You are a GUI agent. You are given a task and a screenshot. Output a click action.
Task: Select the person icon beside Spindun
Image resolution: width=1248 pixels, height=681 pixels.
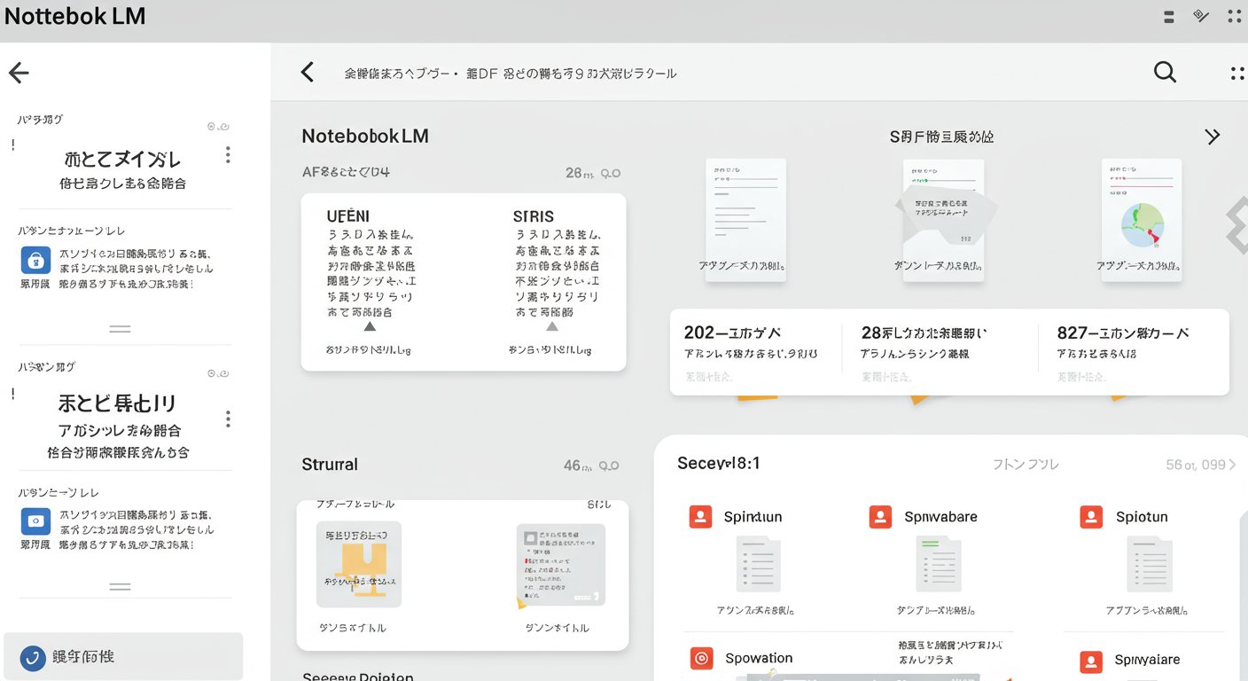(x=701, y=516)
